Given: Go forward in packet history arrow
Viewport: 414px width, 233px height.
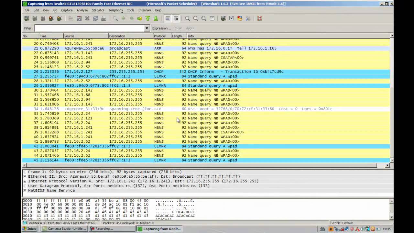Looking at the screenshot, I should [x=131, y=18].
